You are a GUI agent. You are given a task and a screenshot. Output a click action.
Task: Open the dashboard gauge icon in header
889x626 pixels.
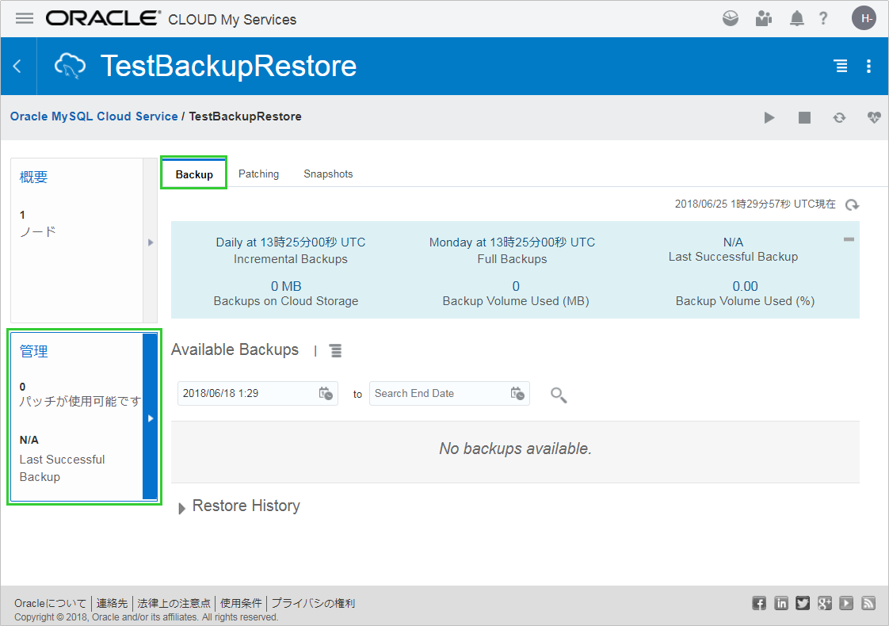[x=731, y=19]
